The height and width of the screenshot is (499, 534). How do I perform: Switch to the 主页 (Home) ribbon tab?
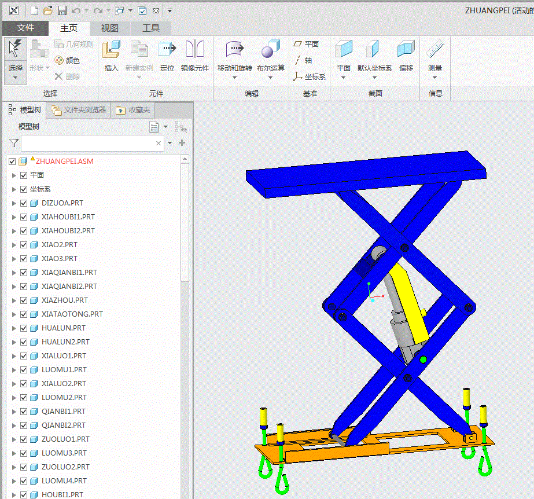click(x=69, y=28)
